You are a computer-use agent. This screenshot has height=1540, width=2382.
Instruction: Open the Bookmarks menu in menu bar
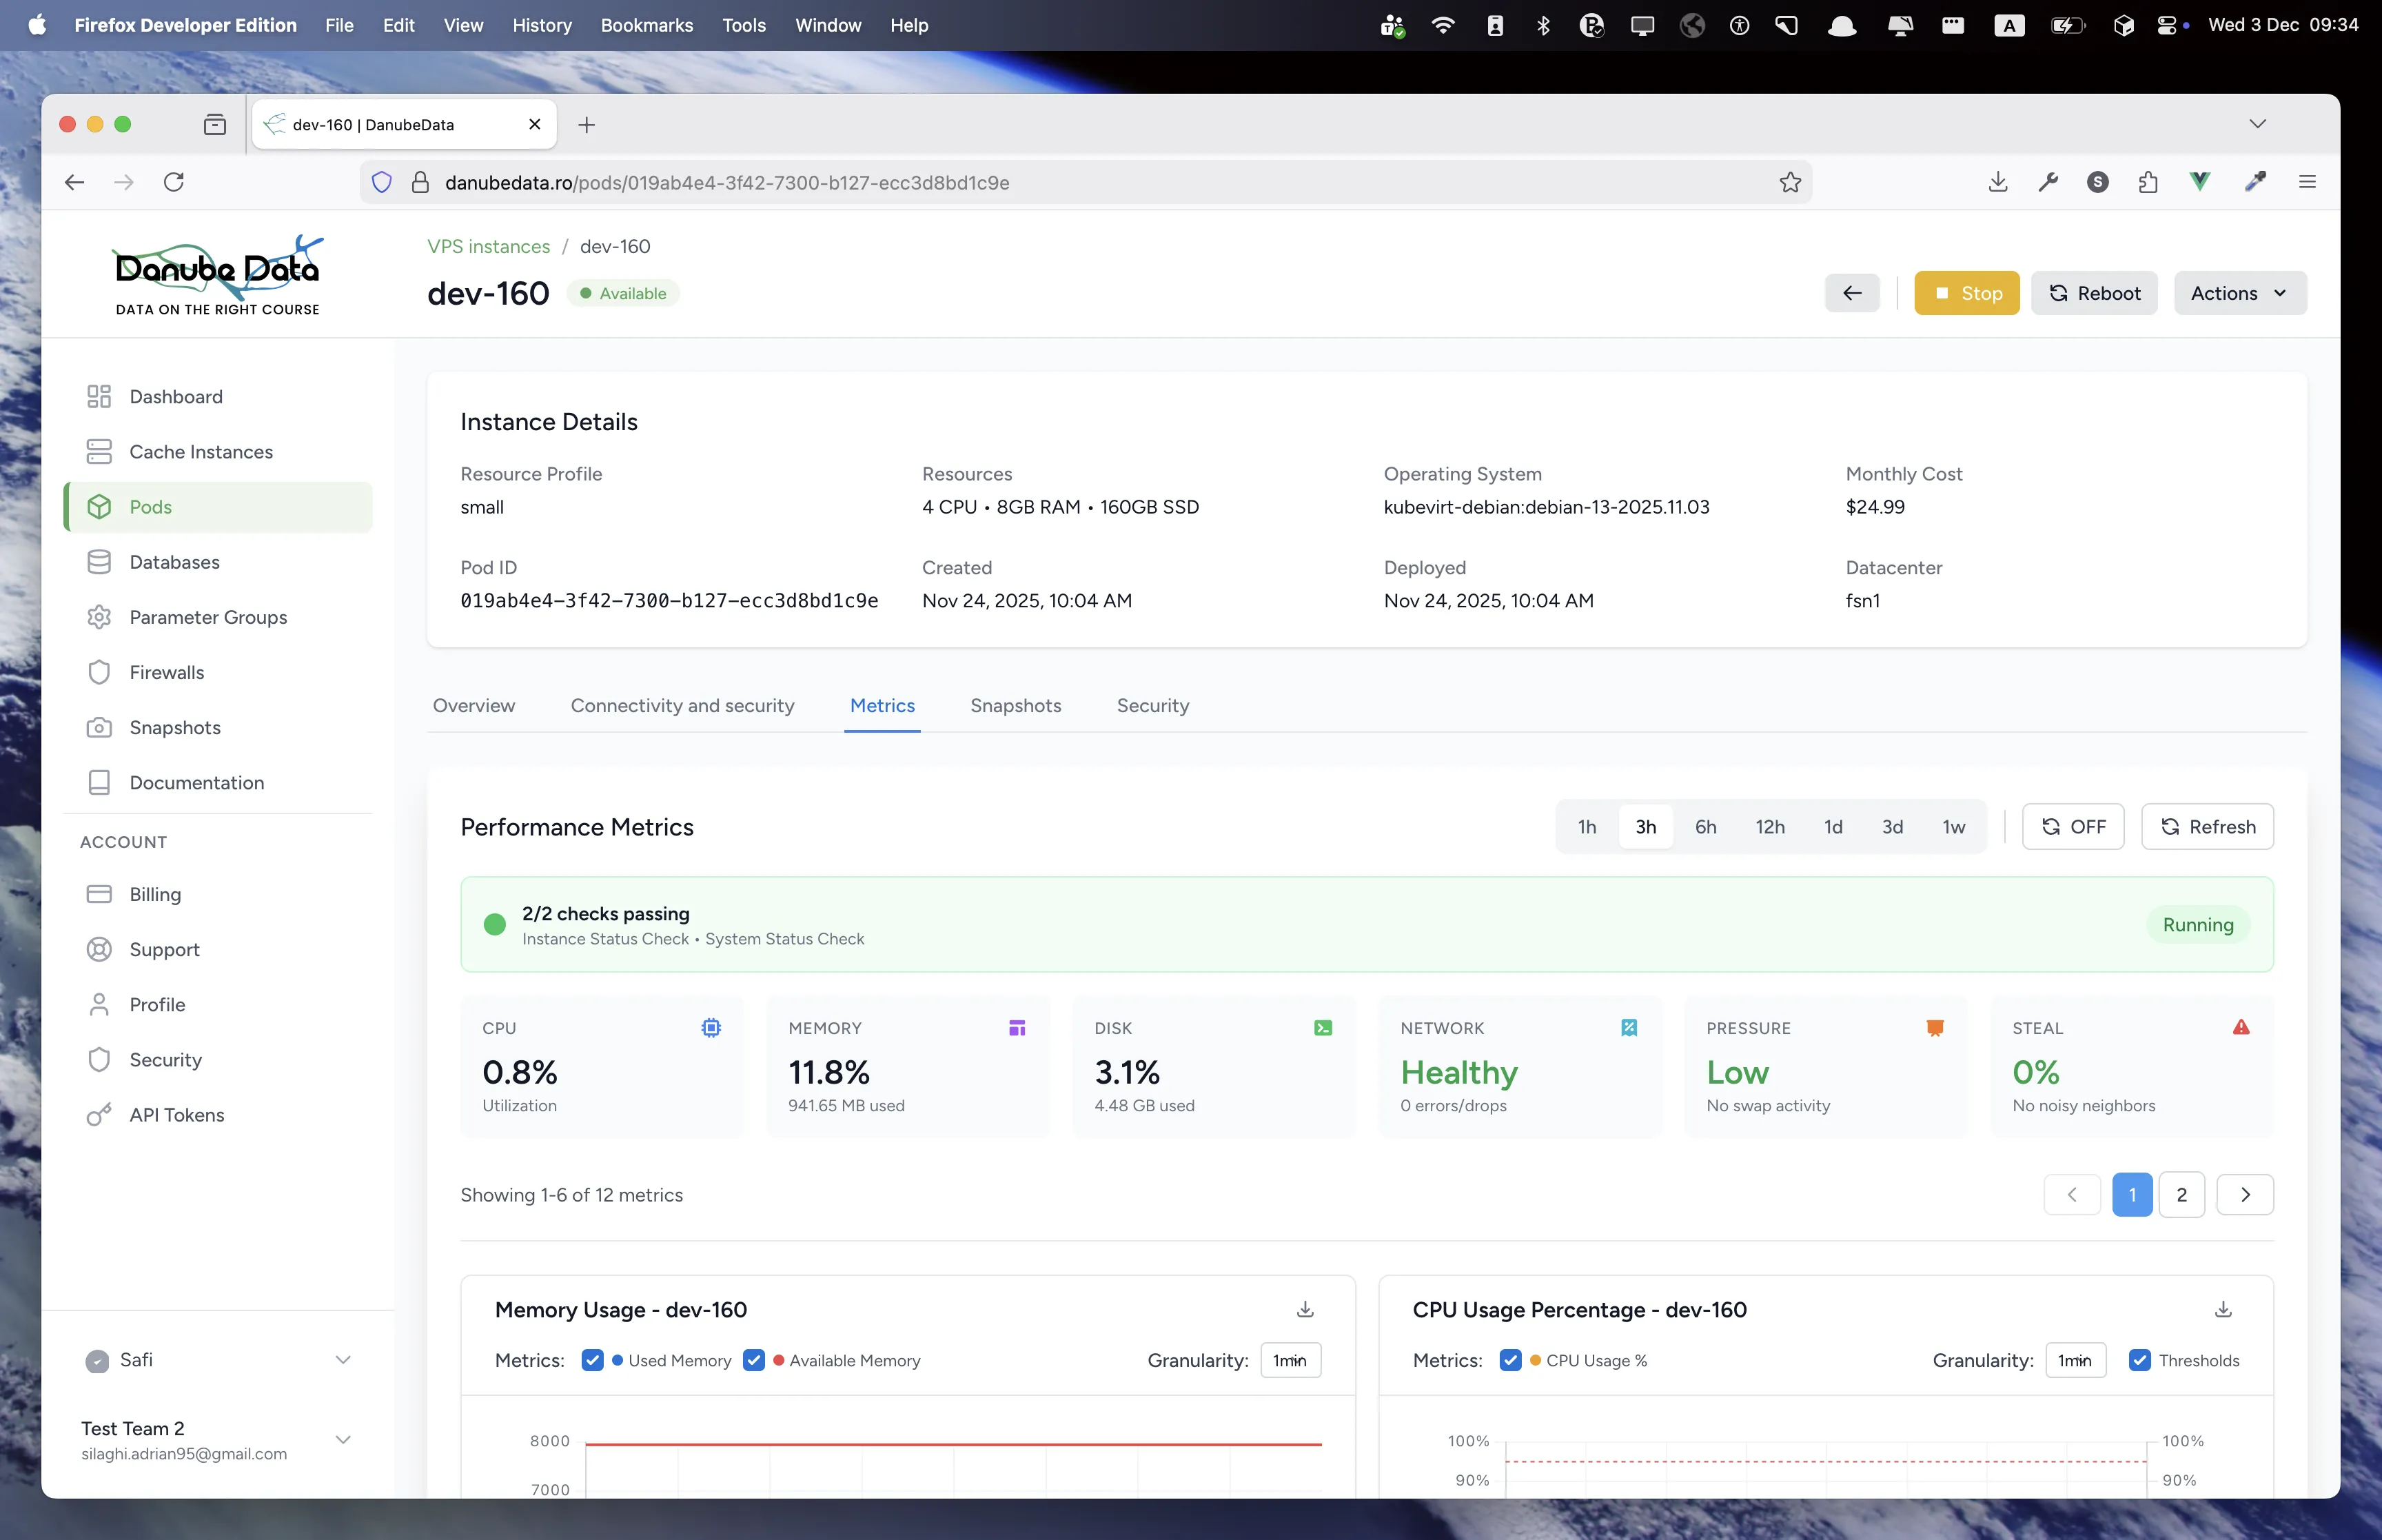(646, 25)
